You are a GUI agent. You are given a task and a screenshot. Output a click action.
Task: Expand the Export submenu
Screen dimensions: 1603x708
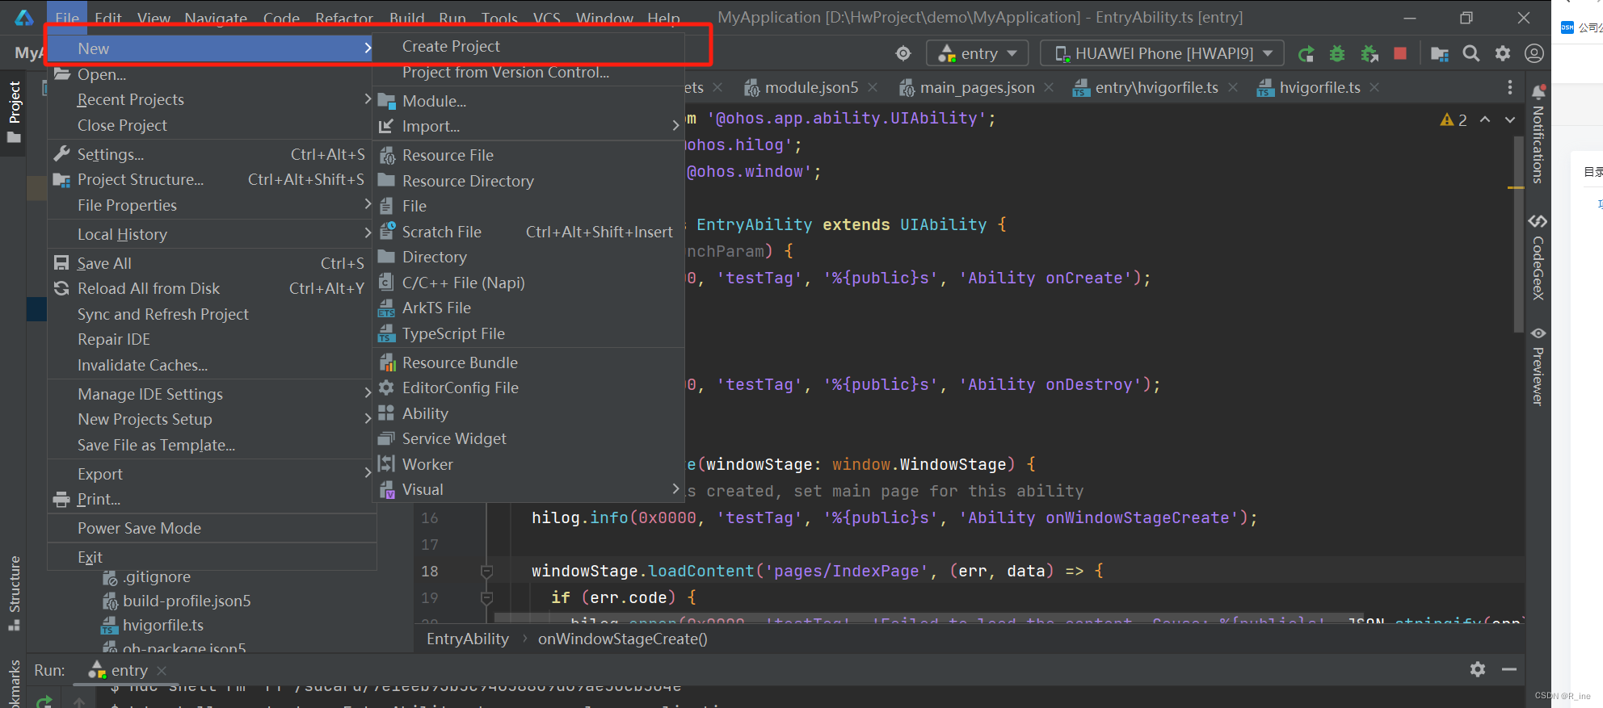[x=212, y=474]
